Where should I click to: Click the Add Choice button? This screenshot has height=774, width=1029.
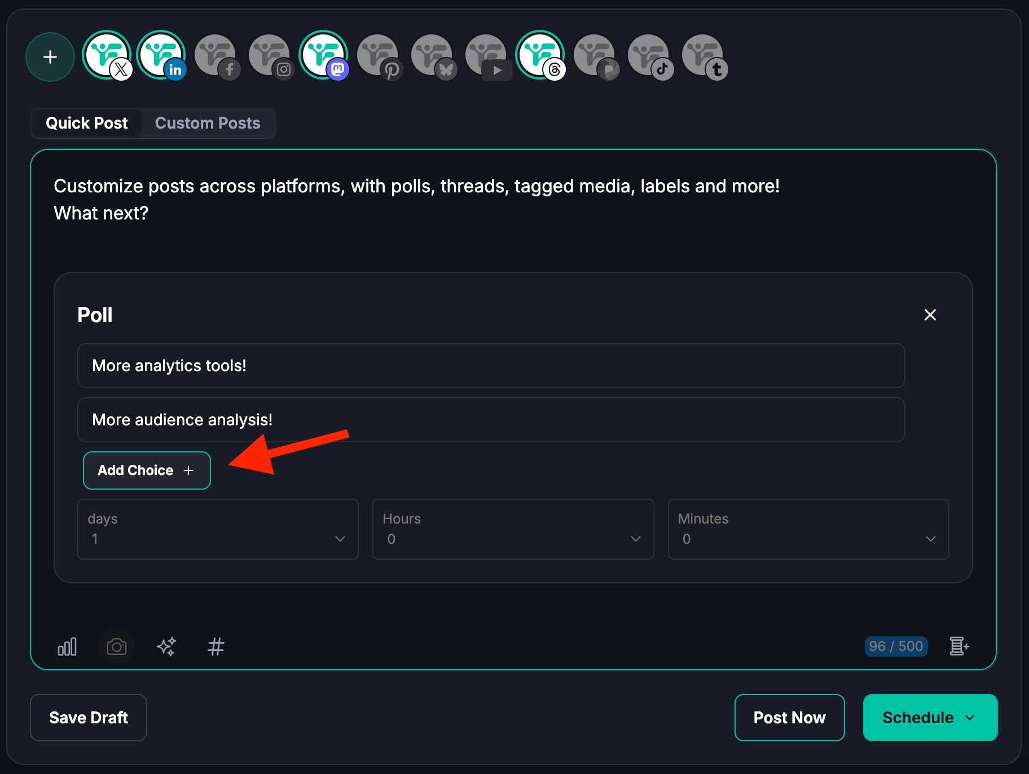pyautogui.click(x=147, y=470)
